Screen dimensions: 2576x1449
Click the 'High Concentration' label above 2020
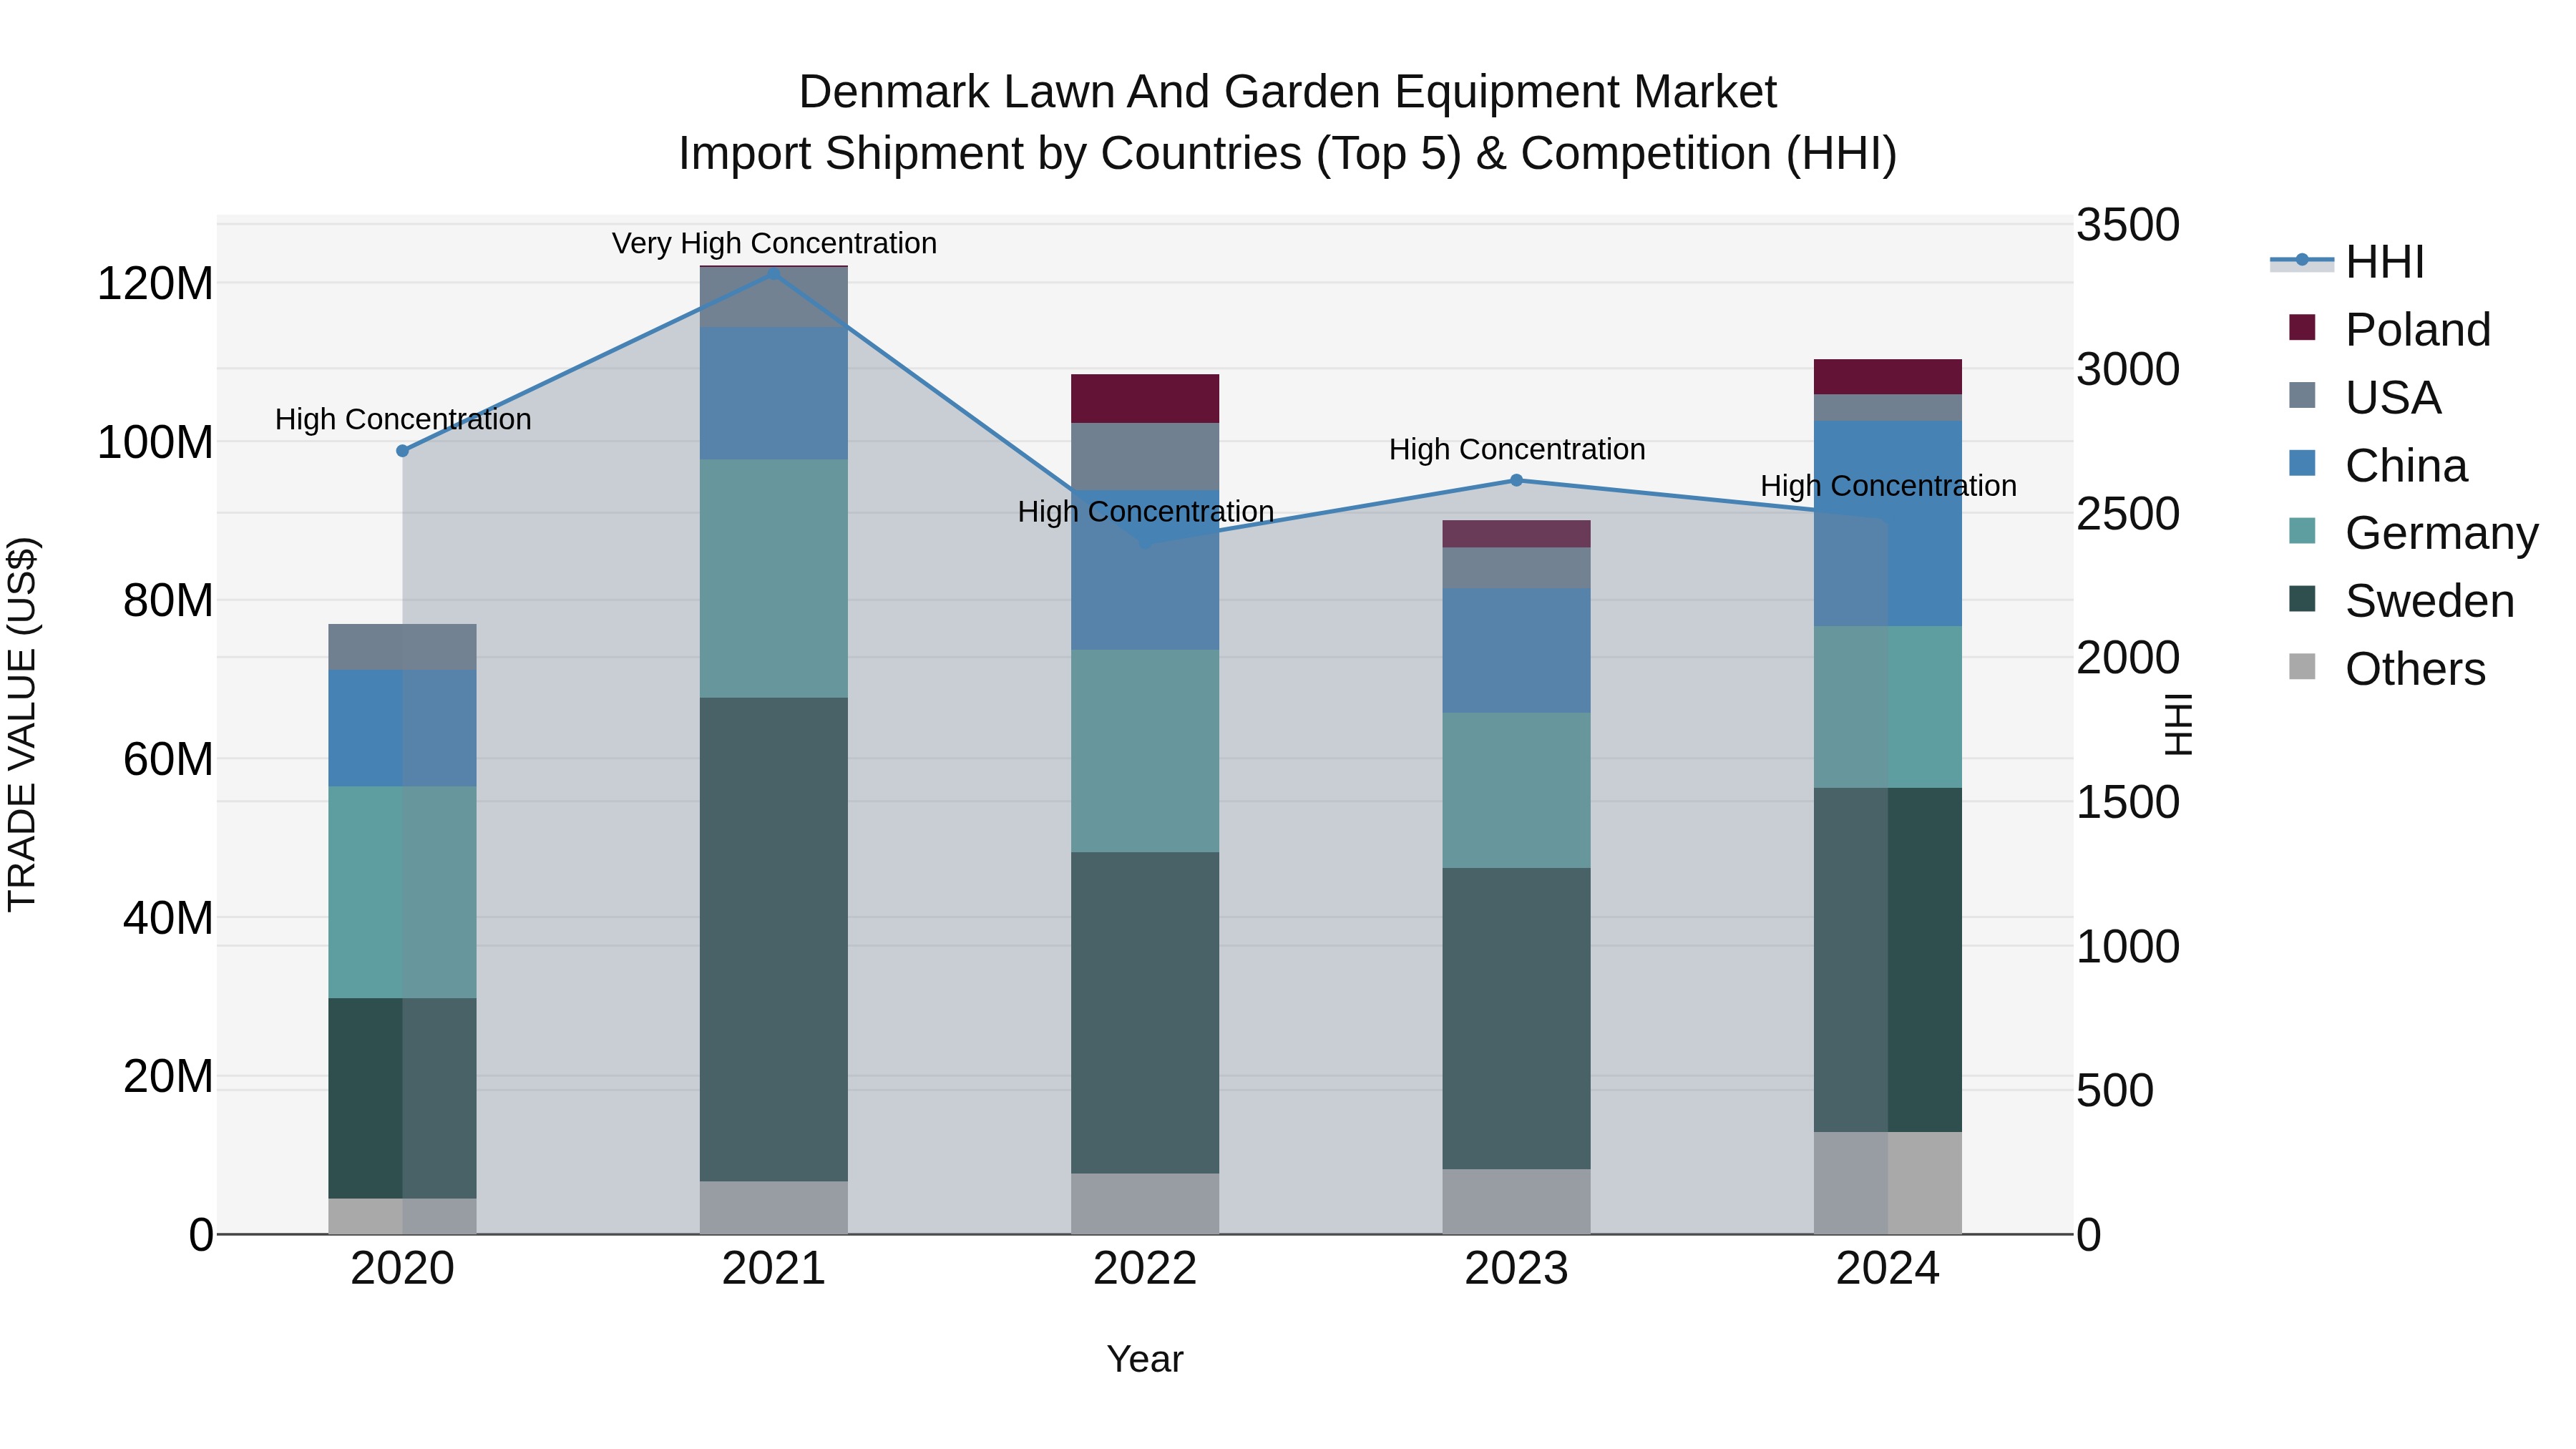[403, 419]
